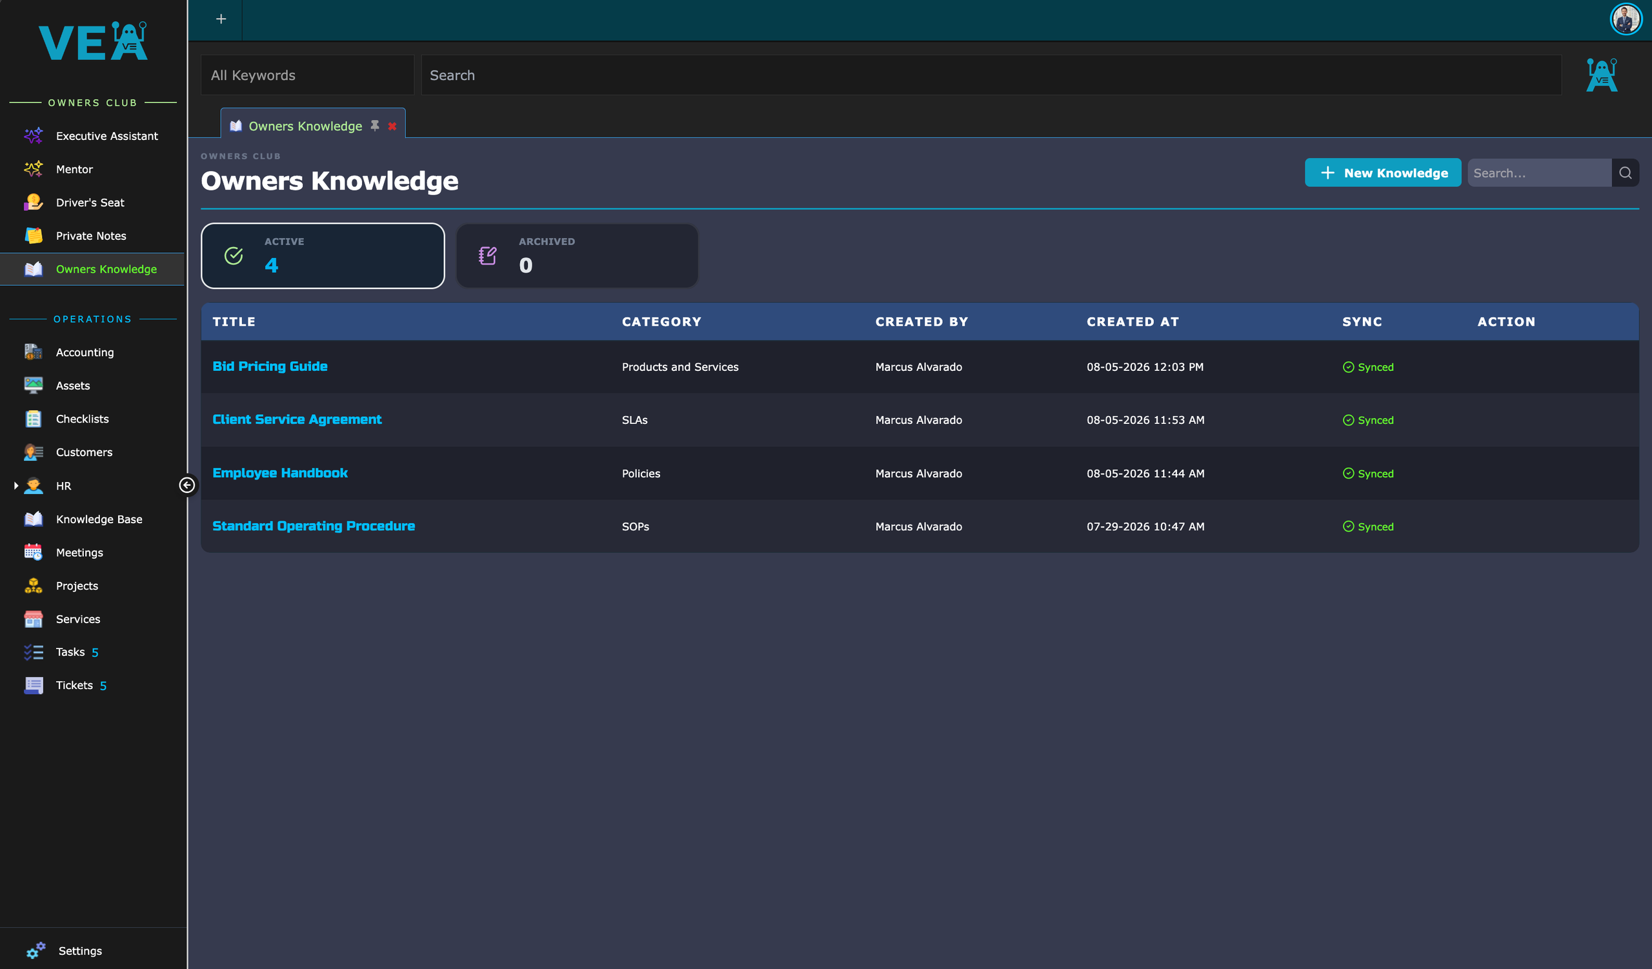
Task: Open the Standard Operating Procedure entry
Action: click(x=314, y=526)
